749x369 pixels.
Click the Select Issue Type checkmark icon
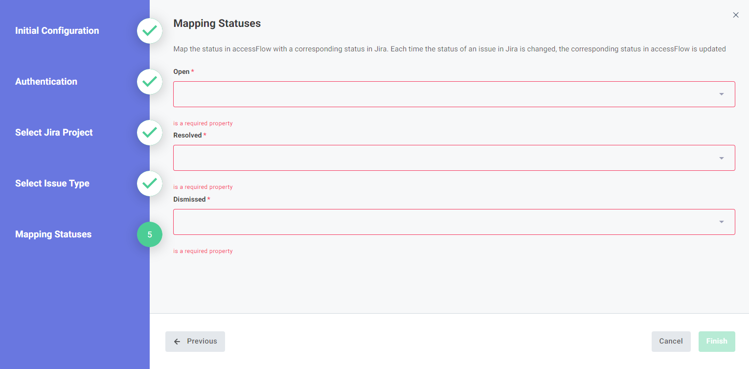click(x=150, y=184)
